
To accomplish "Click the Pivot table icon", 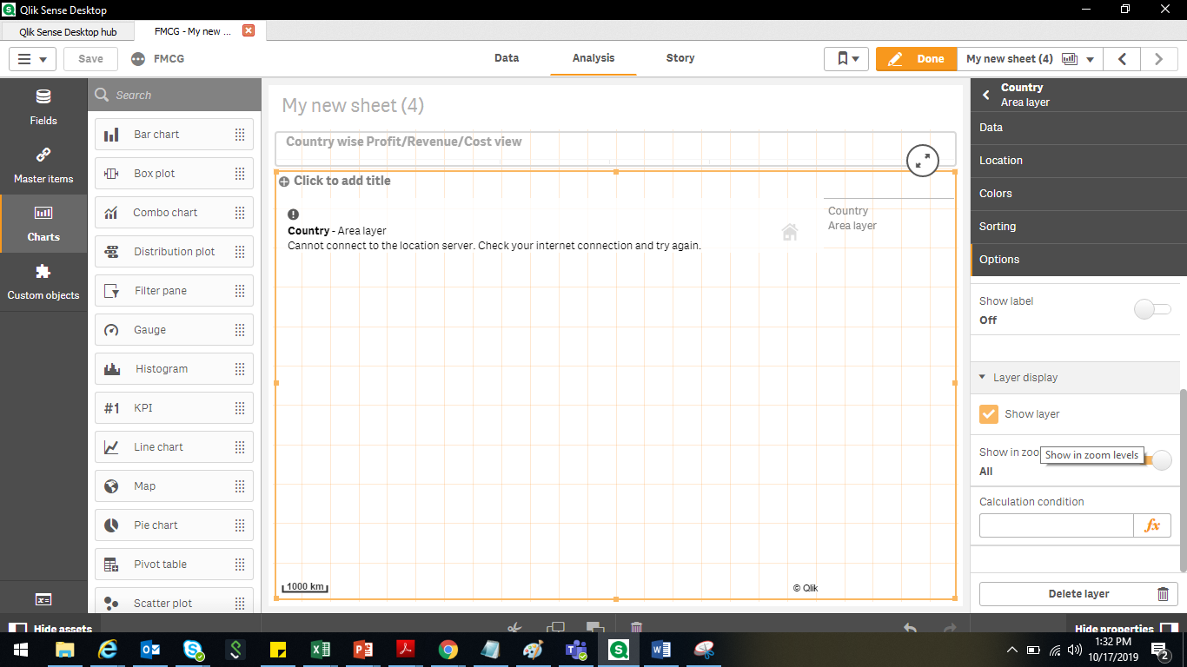I will (111, 565).
